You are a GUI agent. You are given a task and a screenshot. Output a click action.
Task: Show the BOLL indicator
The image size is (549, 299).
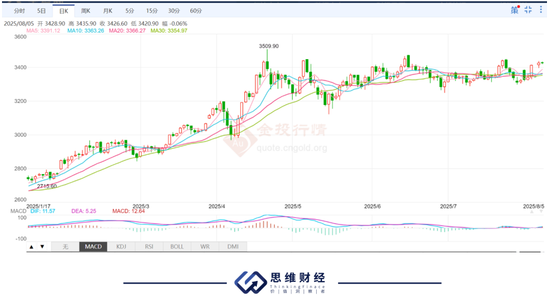point(176,247)
